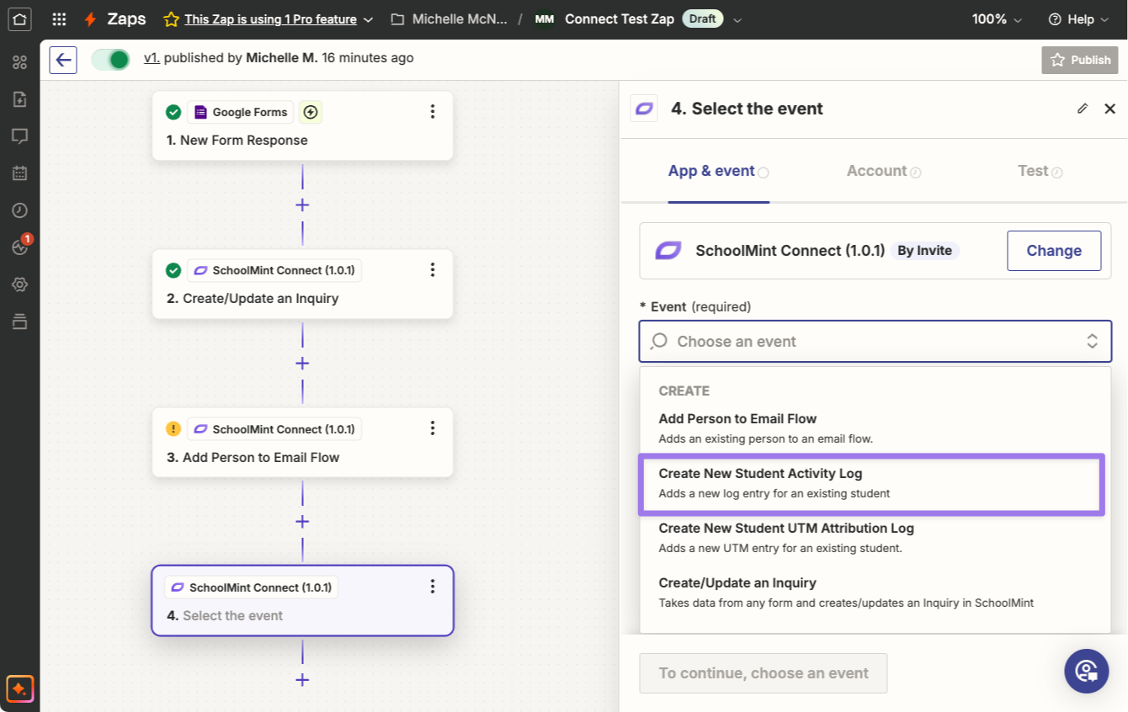Open the gear settings icon in sidebar

pyautogui.click(x=19, y=284)
